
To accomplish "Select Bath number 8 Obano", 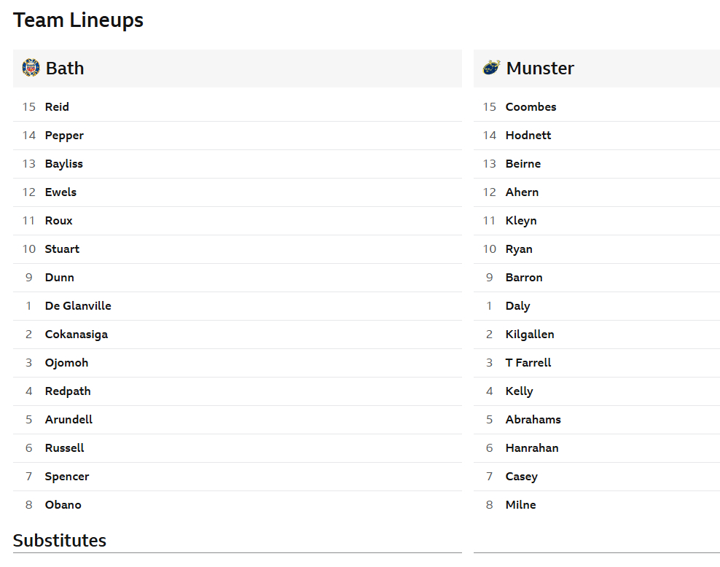I will [x=63, y=505].
